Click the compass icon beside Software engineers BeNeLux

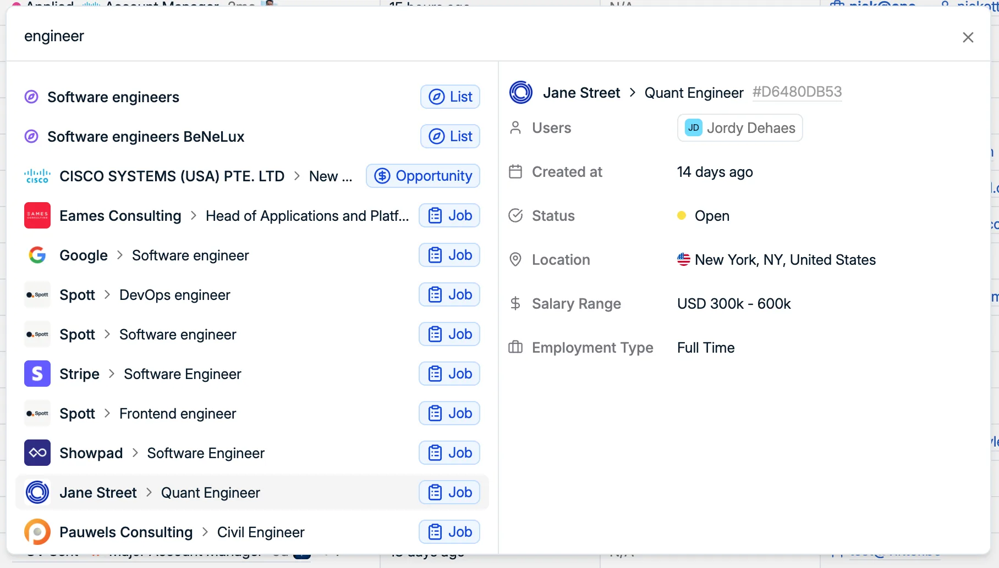coord(31,136)
